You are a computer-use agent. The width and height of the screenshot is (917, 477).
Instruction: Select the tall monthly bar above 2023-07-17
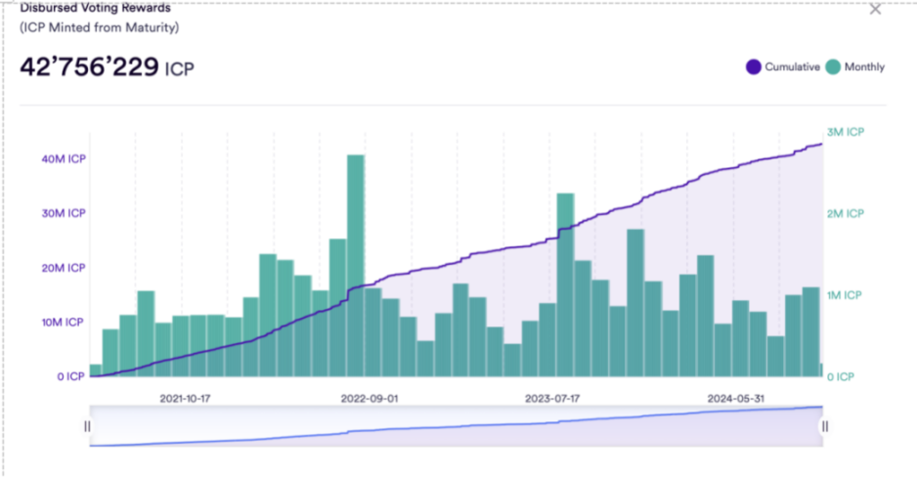point(565,283)
